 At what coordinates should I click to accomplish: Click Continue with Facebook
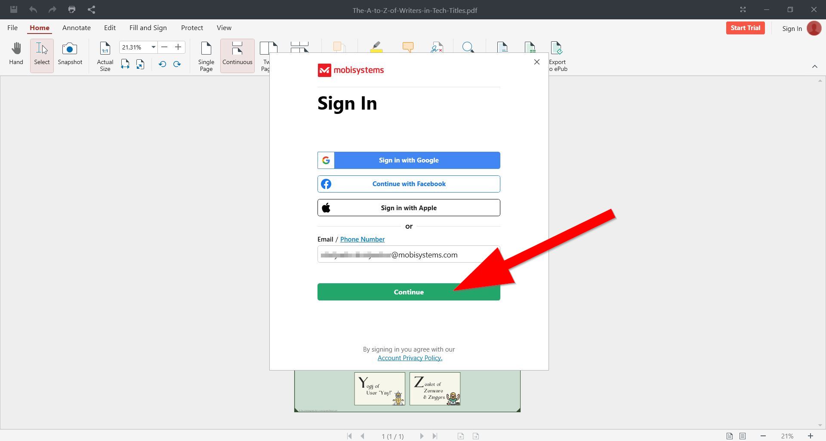(x=409, y=184)
